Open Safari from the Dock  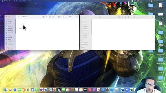pos(15,90)
